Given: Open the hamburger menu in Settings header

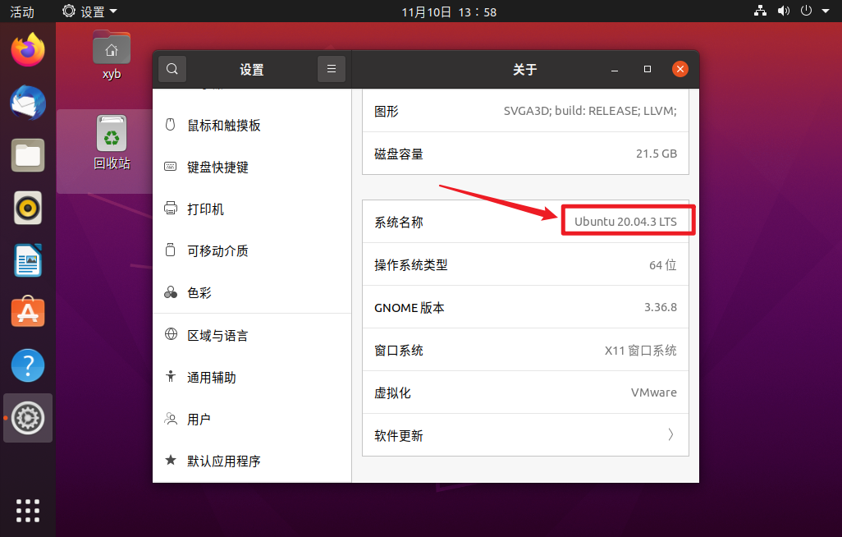Looking at the screenshot, I should 332,69.
